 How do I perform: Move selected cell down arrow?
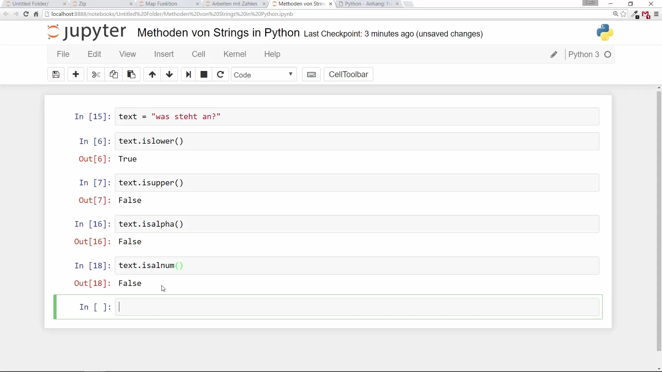coord(169,74)
